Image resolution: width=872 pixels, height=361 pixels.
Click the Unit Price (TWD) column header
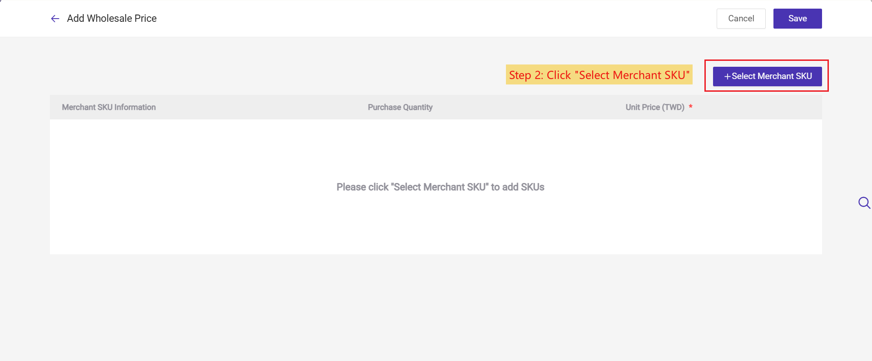coord(655,107)
